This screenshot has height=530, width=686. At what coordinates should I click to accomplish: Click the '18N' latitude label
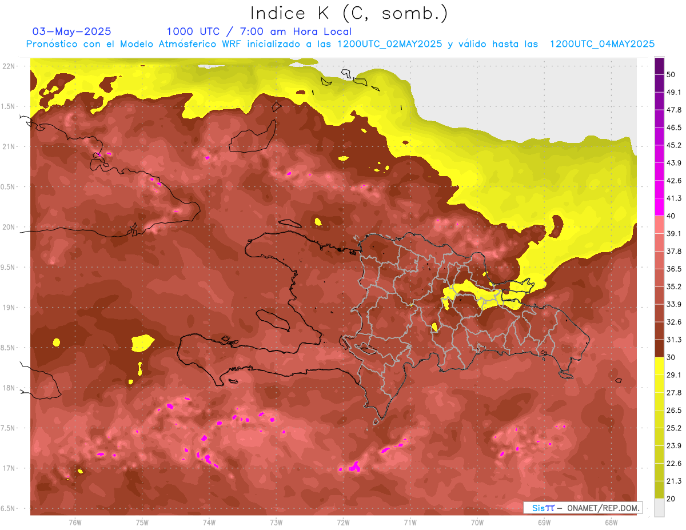point(9,388)
